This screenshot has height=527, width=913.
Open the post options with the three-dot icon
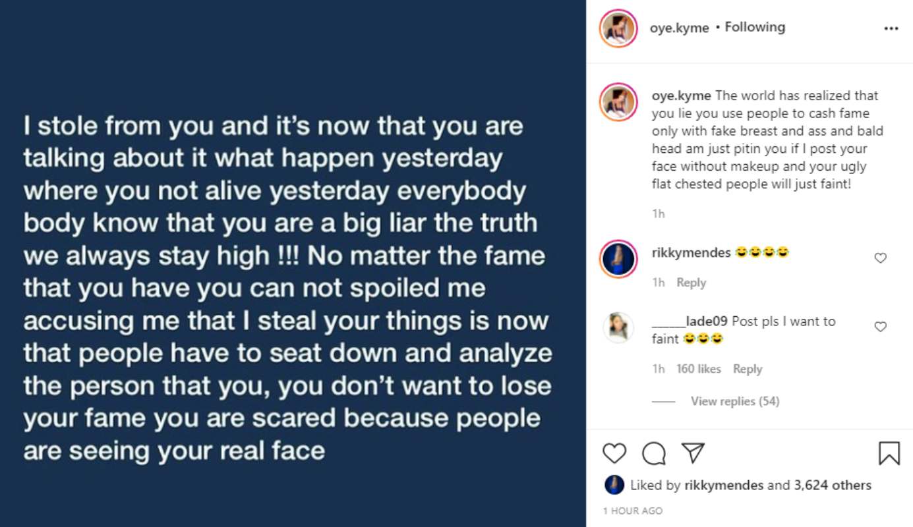891,28
